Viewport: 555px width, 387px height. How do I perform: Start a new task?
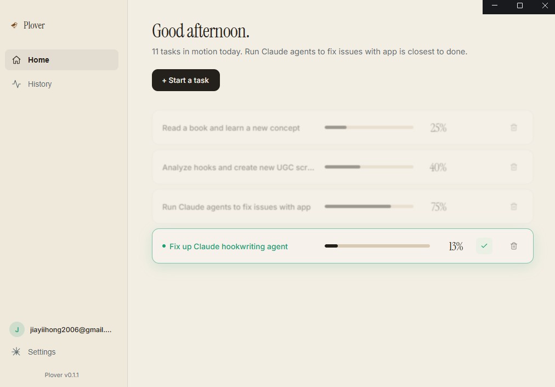(186, 80)
